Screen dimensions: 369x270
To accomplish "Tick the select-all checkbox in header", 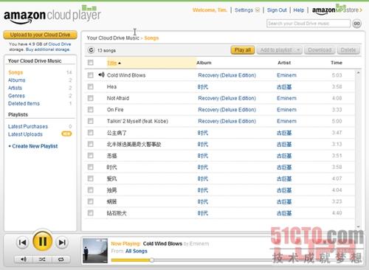I will pyautogui.click(x=91, y=63).
